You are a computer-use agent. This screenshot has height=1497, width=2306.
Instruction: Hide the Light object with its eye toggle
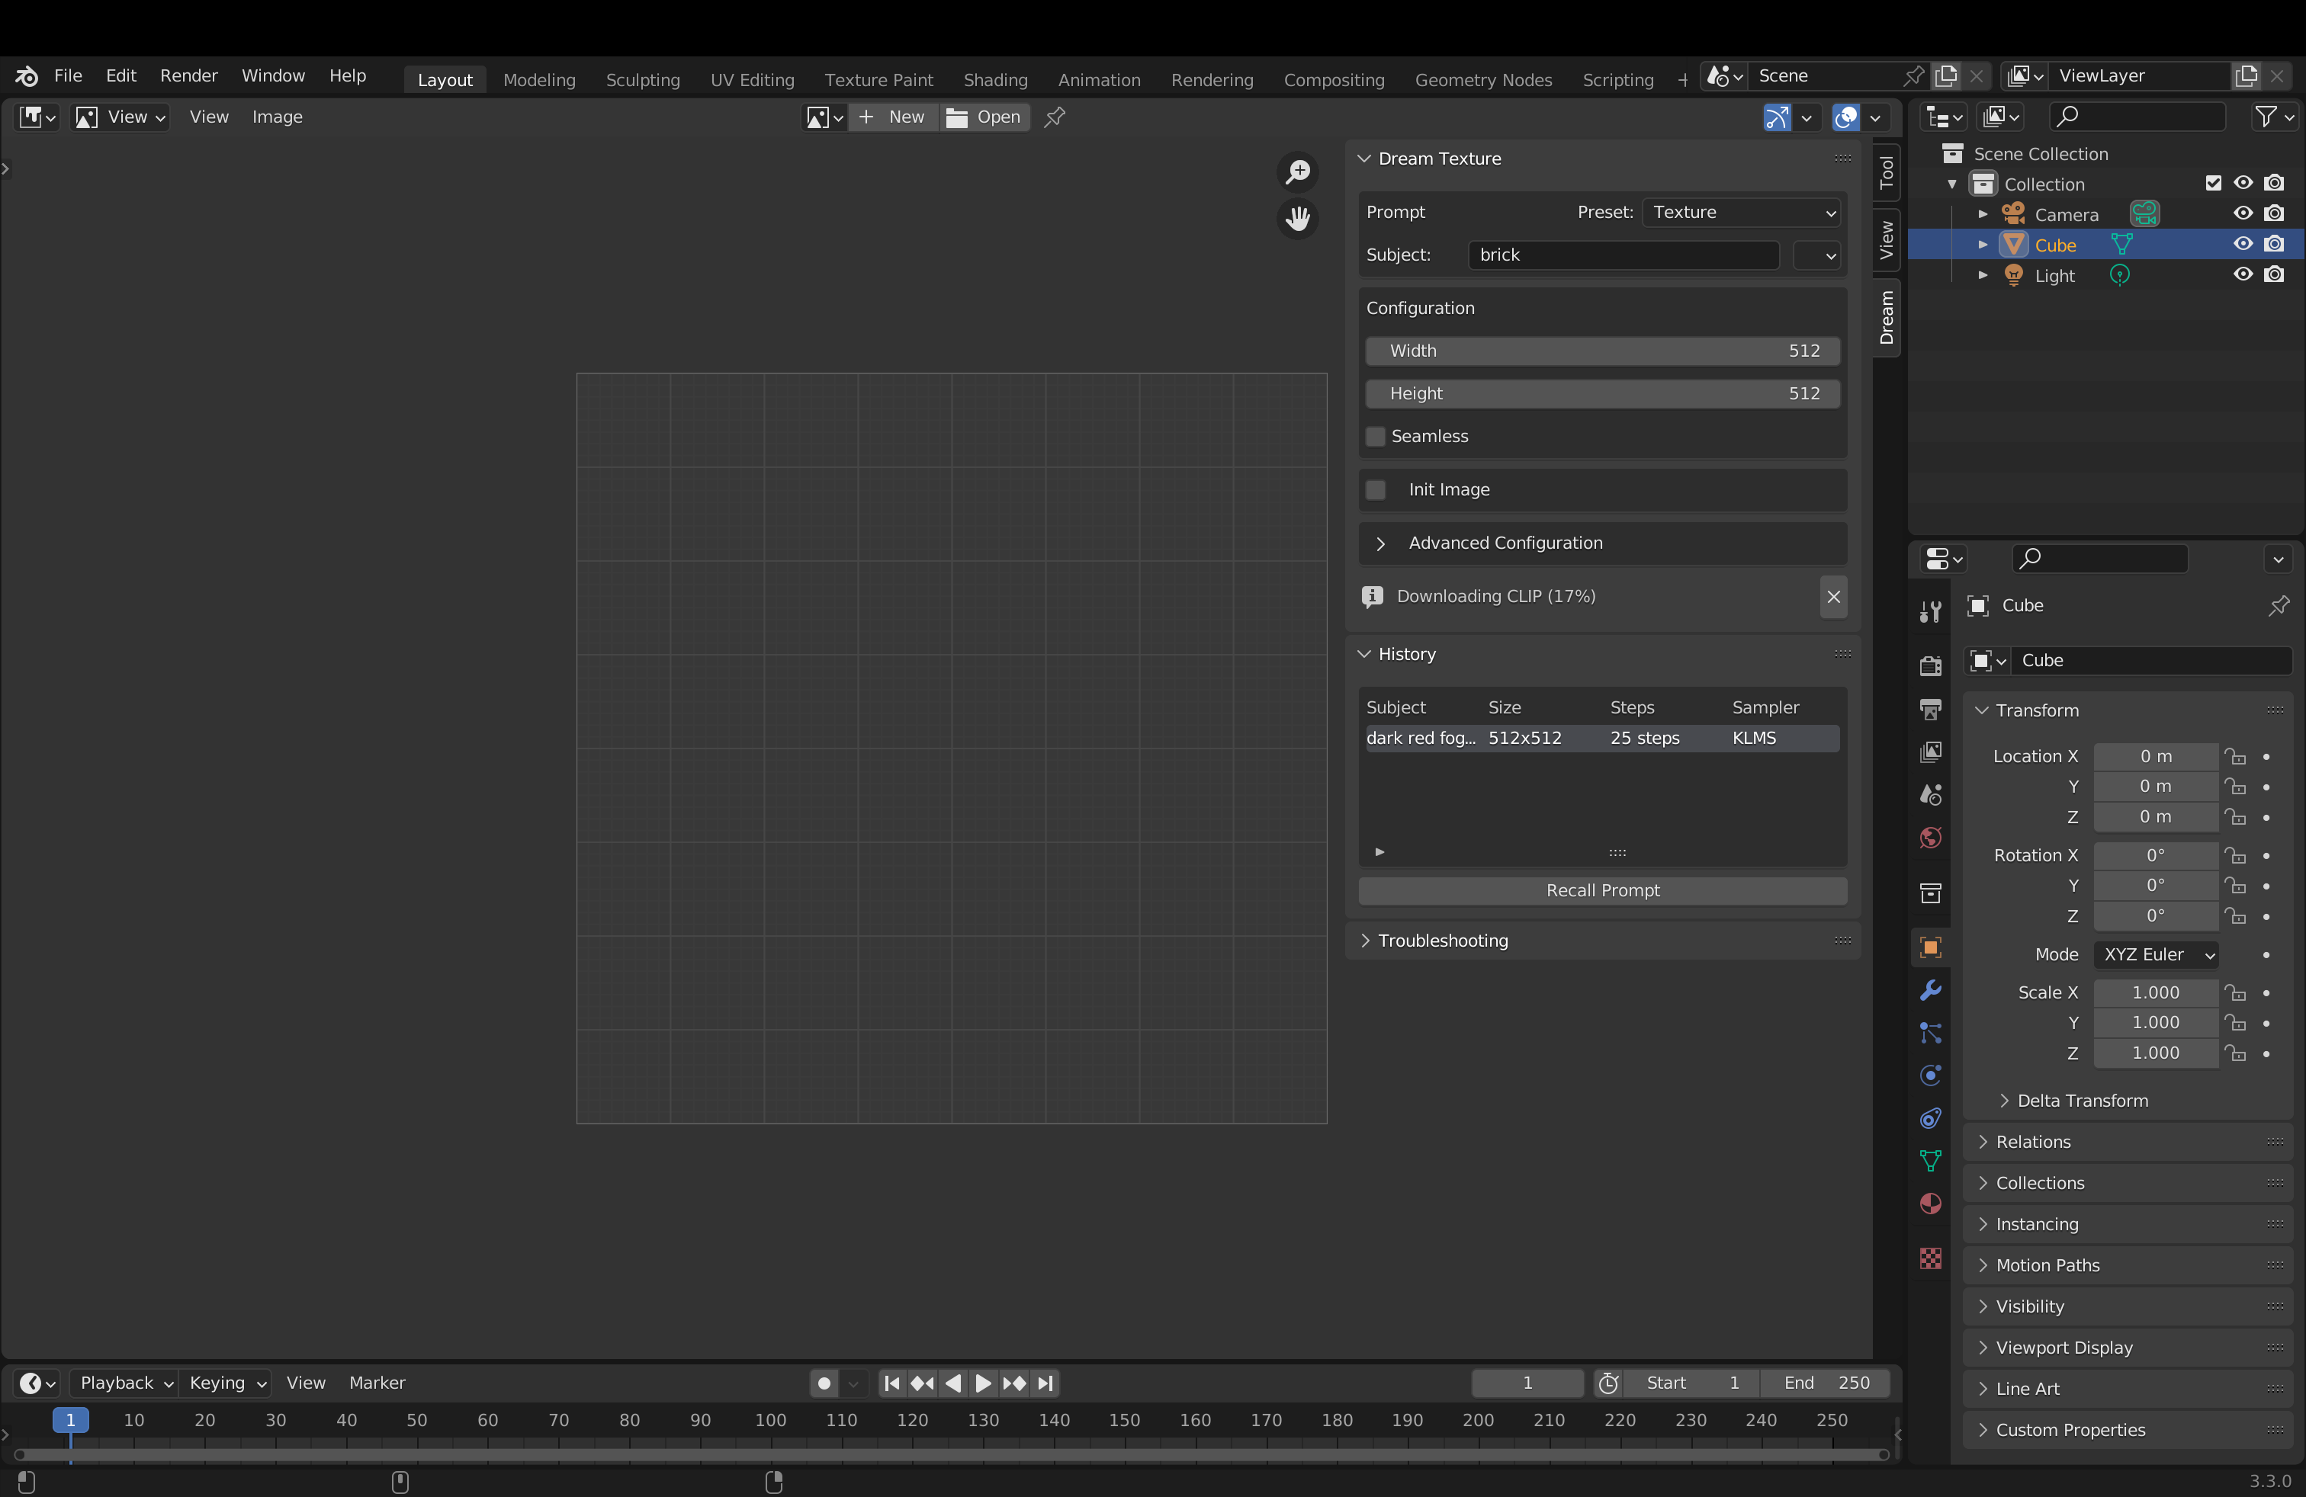coord(2243,275)
